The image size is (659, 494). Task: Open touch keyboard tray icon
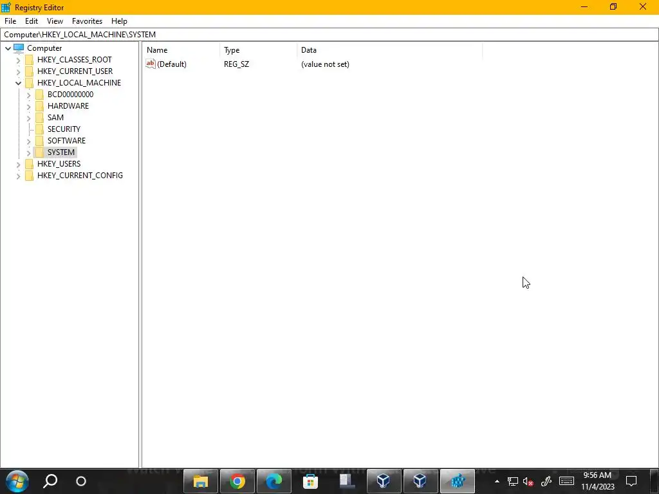(566, 481)
